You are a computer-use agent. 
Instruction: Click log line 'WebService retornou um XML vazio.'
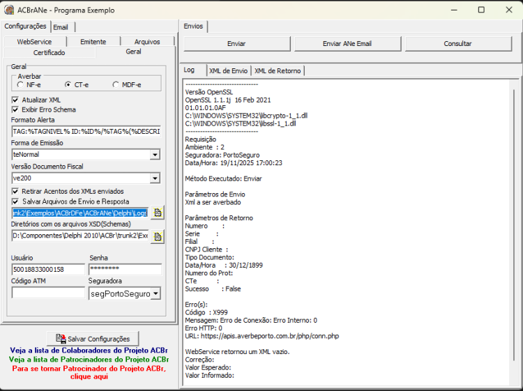pos(238,352)
